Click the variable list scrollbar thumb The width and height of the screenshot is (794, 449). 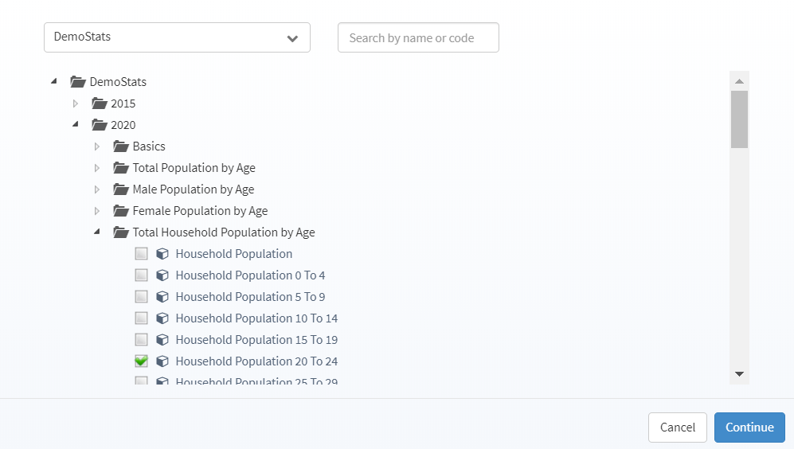739,119
